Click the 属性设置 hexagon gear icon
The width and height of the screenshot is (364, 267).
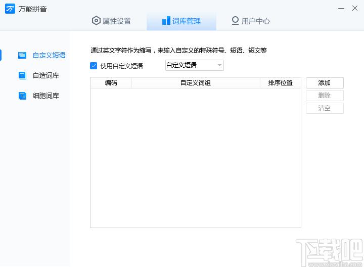click(96, 21)
